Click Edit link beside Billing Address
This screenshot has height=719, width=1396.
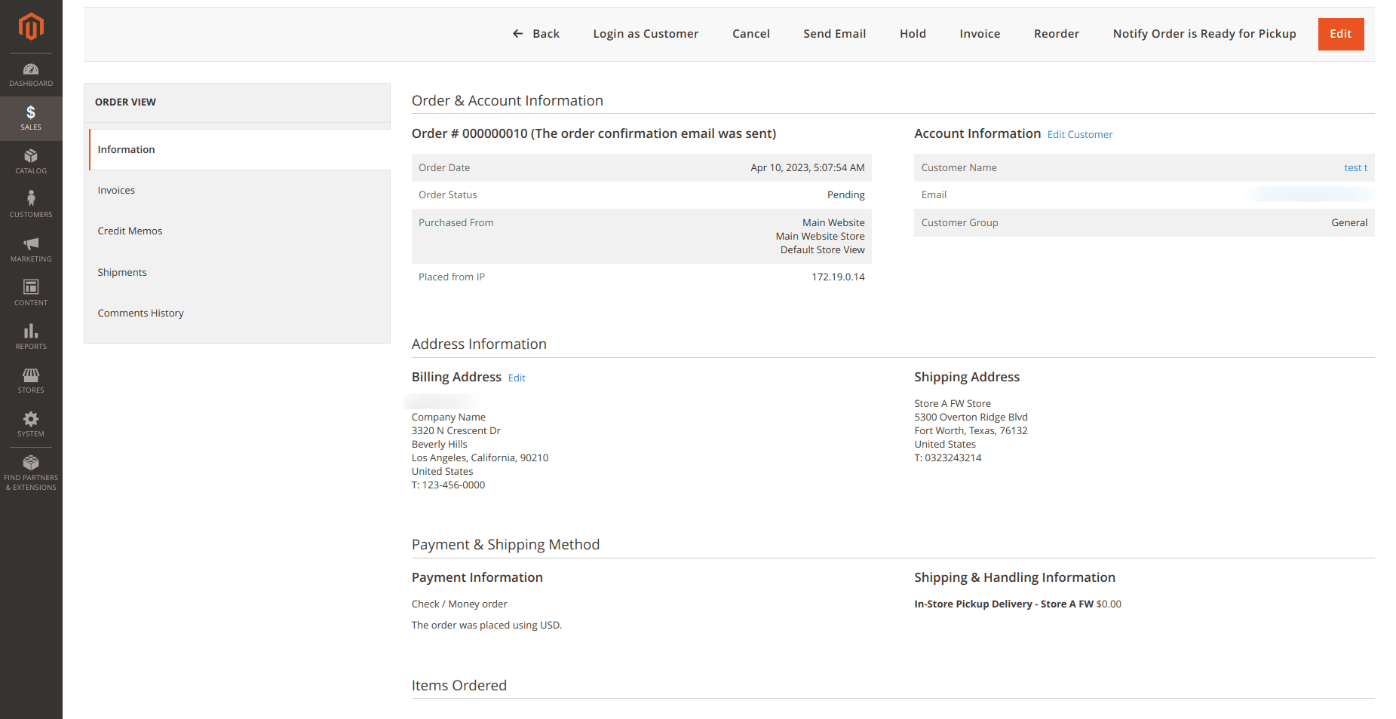click(517, 378)
